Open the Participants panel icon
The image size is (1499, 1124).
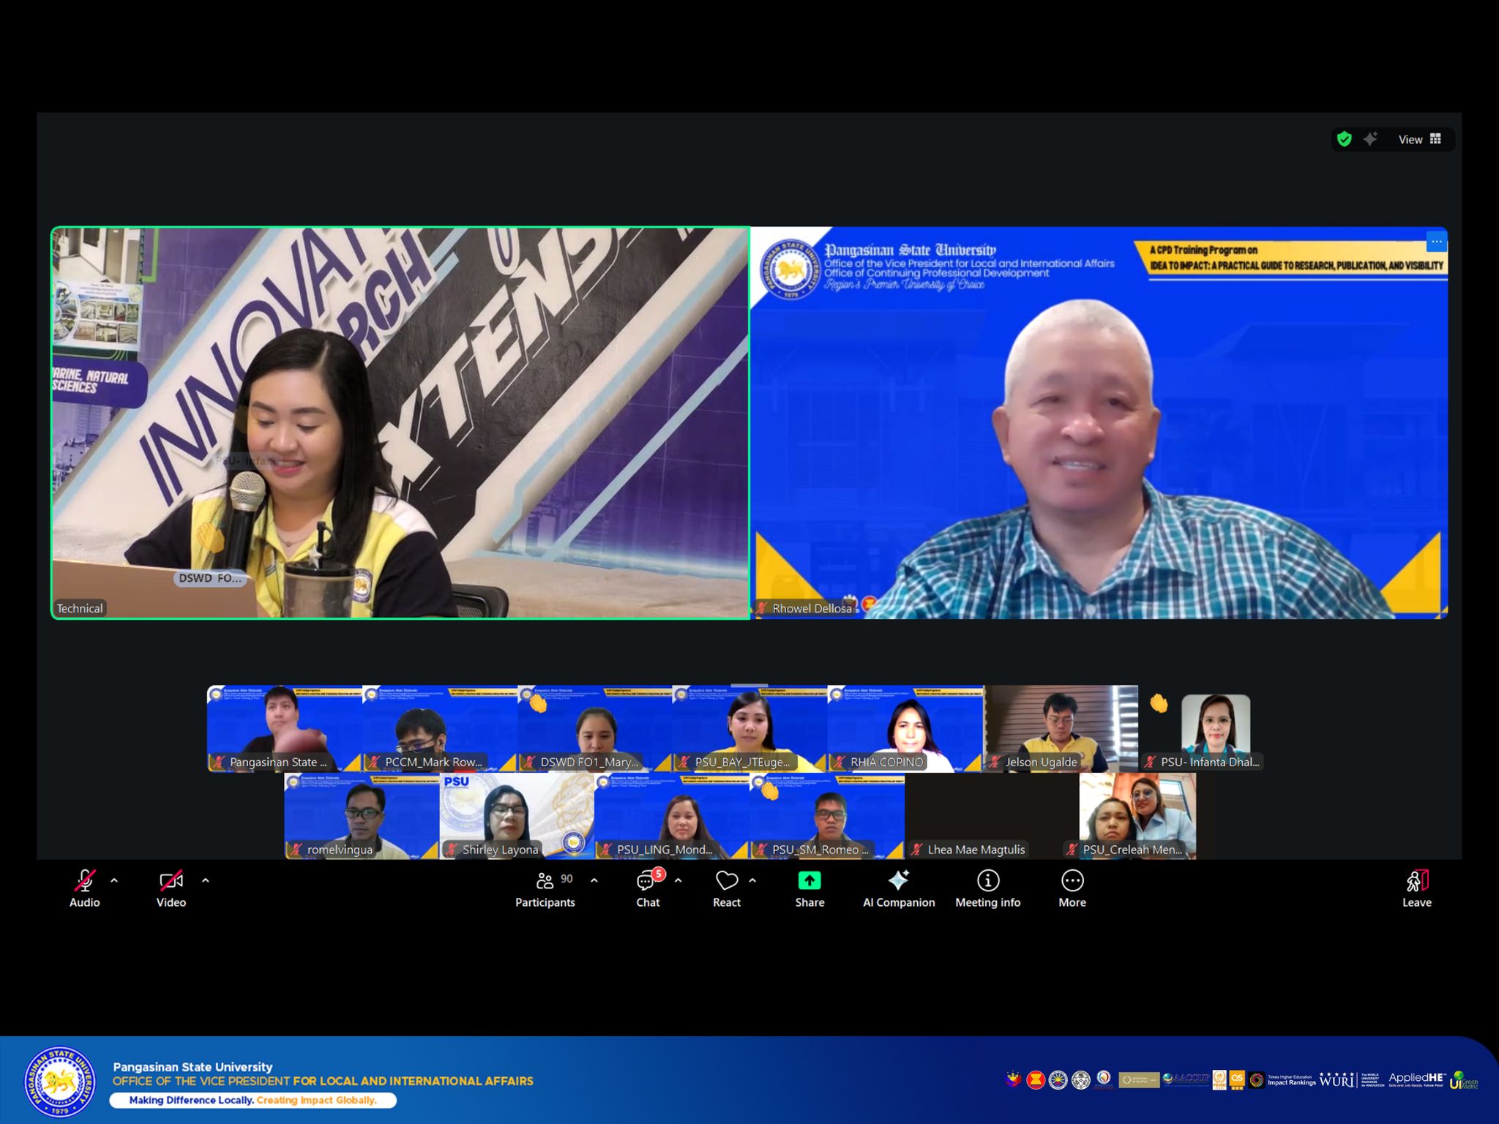click(x=545, y=880)
